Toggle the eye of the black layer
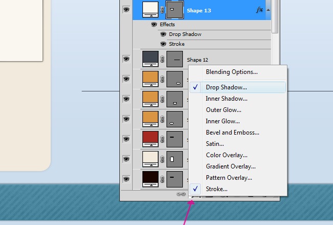Screen dimensions: 333x225 pyautogui.click(x=126, y=179)
